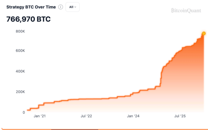Click the chart line above Jul '22

87,99
